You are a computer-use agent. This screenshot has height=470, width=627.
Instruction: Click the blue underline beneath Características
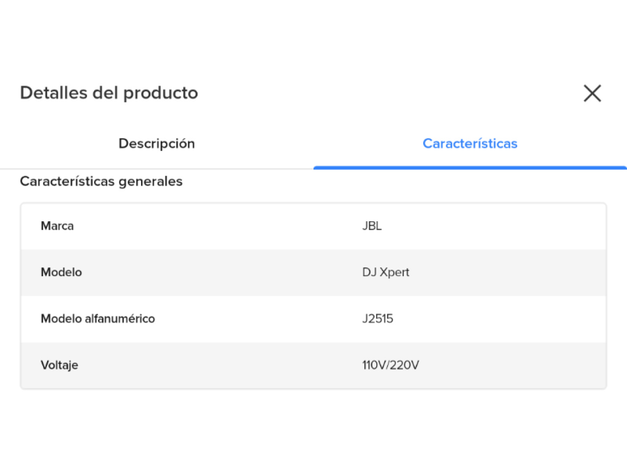click(470, 168)
